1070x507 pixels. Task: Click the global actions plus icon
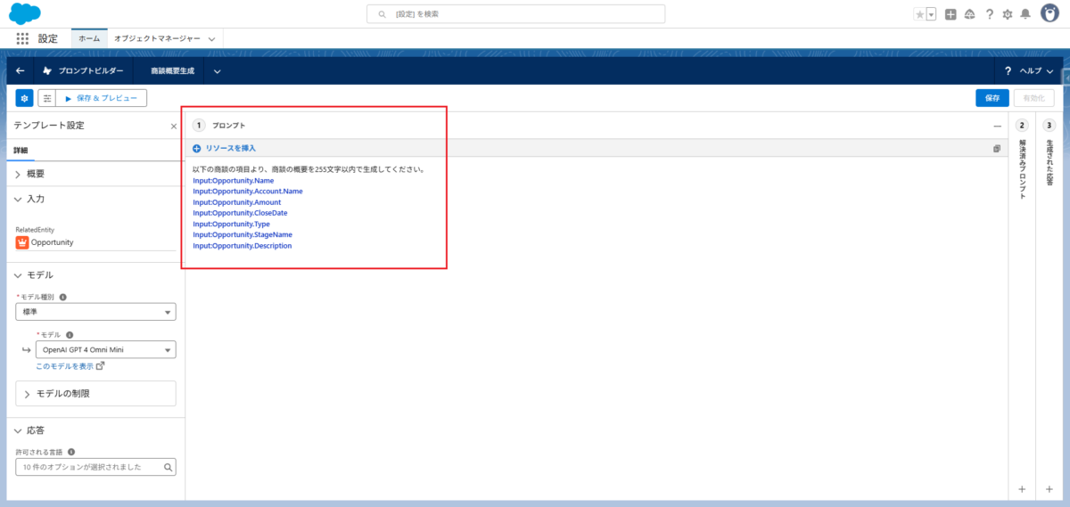pyautogui.click(x=951, y=14)
